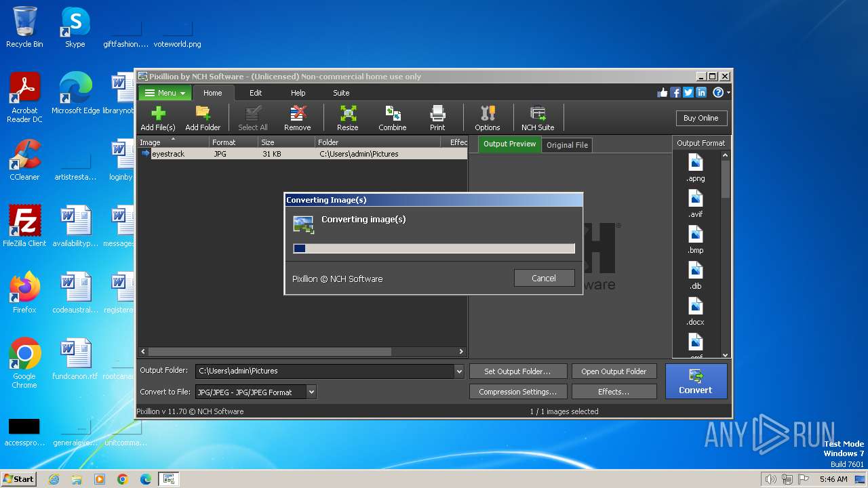Switch to the Help tab

tap(298, 93)
